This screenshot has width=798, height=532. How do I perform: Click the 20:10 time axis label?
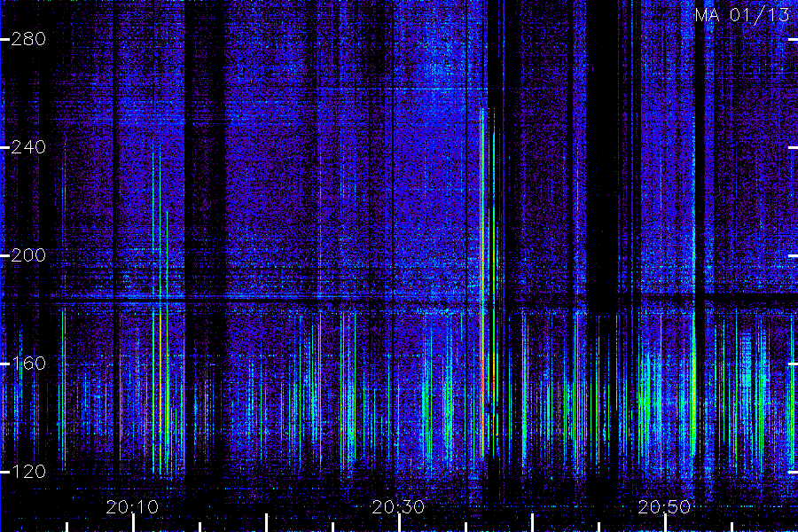pos(132,507)
